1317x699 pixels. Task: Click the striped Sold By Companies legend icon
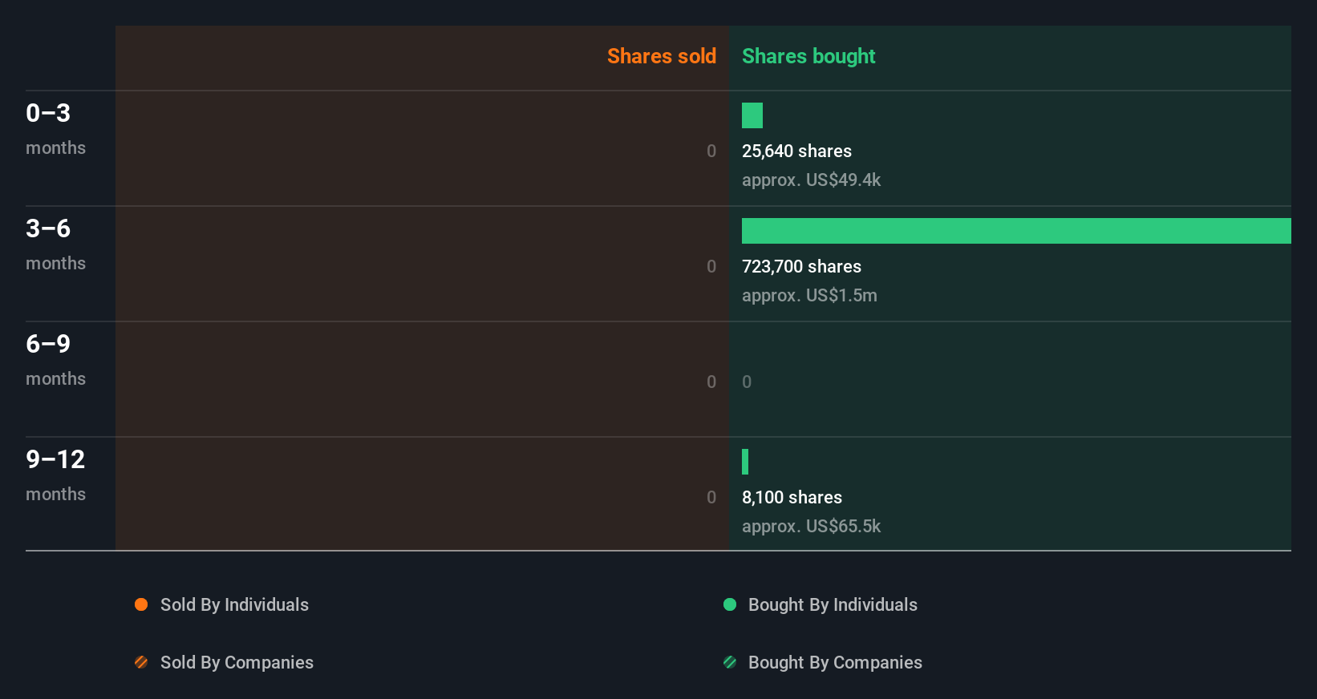(x=141, y=662)
